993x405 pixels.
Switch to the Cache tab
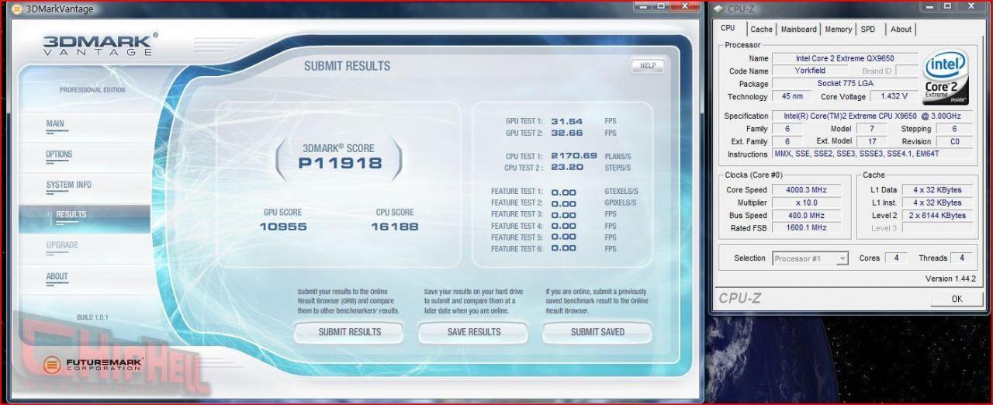point(761,29)
